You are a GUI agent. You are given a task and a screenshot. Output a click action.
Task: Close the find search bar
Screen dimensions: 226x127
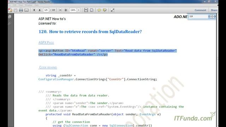click(x=215, y=17)
